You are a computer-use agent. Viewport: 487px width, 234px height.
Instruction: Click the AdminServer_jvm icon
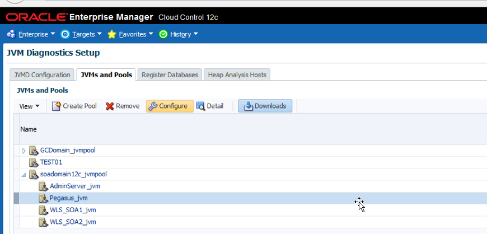(x=43, y=186)
